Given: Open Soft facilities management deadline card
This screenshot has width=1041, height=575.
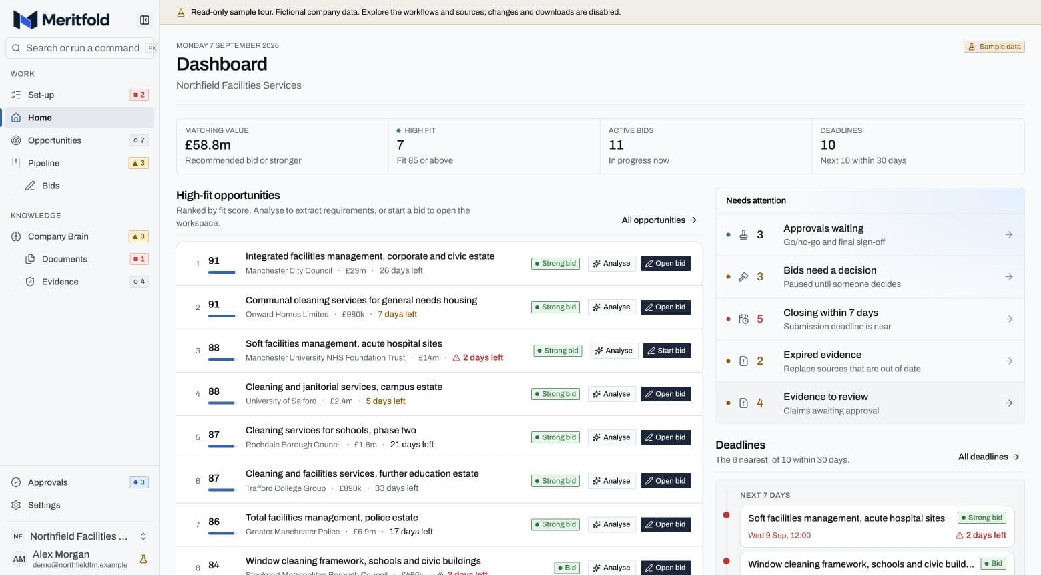Looking at the screenshot, I should coord(877,526).
